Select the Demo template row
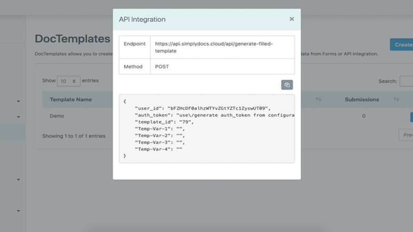The image size is (413, 232). point(57,116)
